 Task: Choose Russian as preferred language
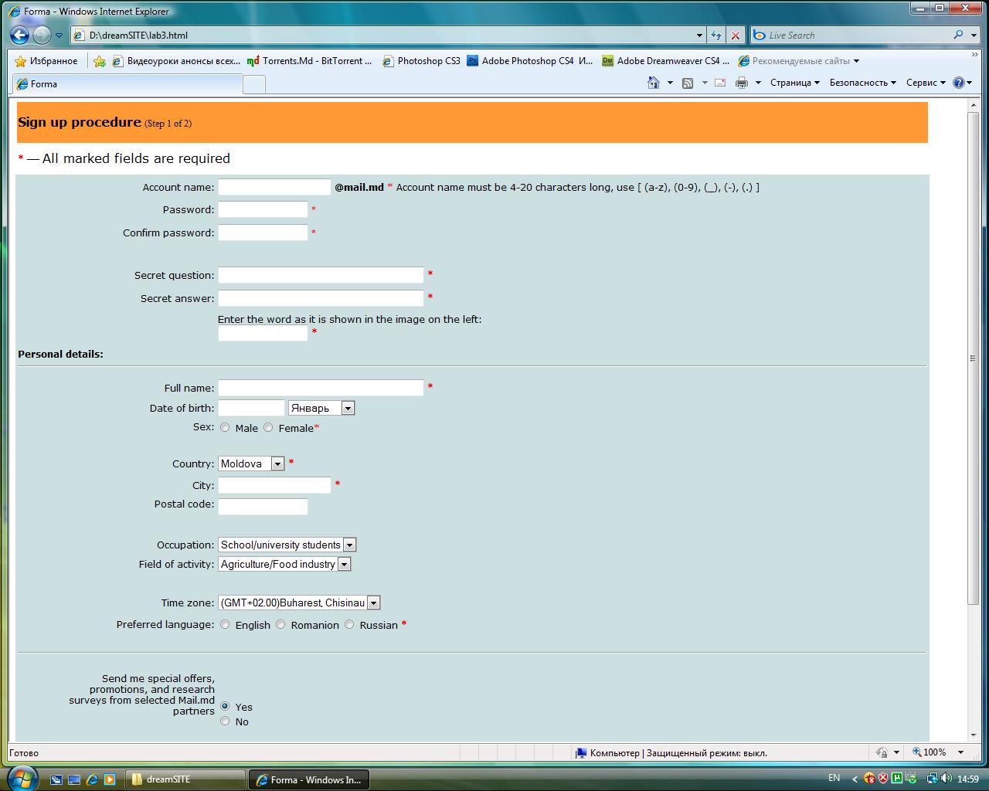pyautogui.click(x=349, y=624)
